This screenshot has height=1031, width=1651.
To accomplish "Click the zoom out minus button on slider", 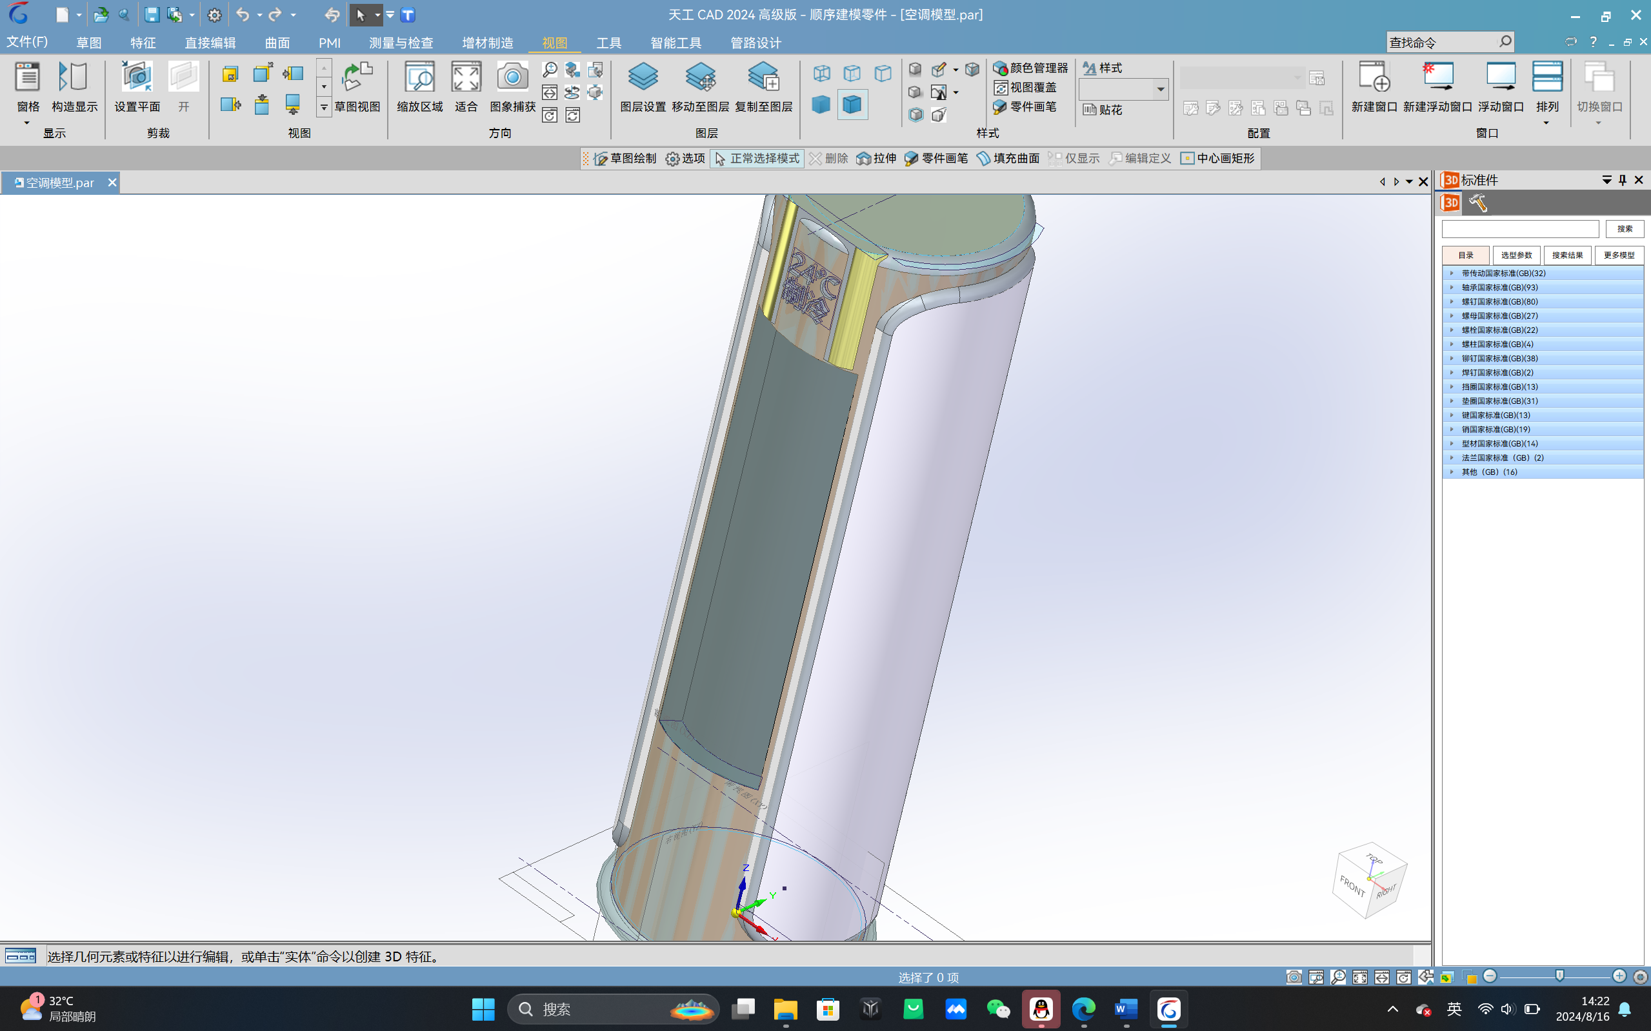I will coord(1490,976).
